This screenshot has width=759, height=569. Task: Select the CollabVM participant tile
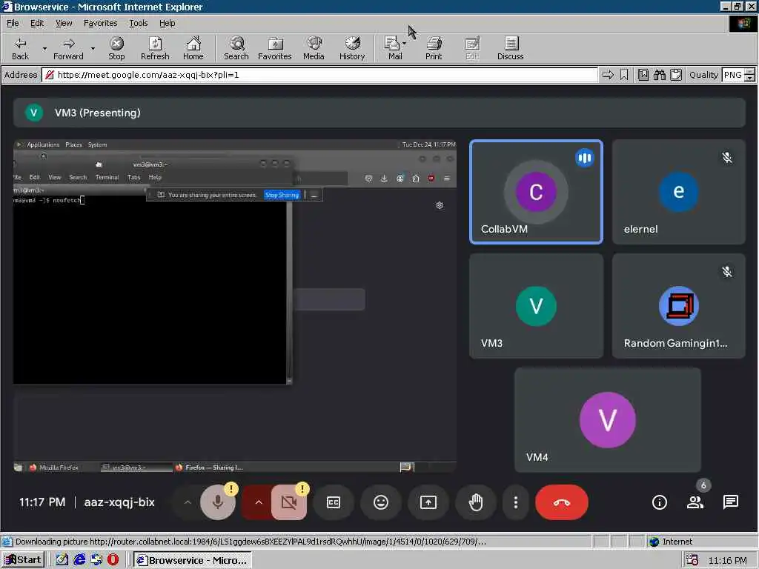pos(537,192)
